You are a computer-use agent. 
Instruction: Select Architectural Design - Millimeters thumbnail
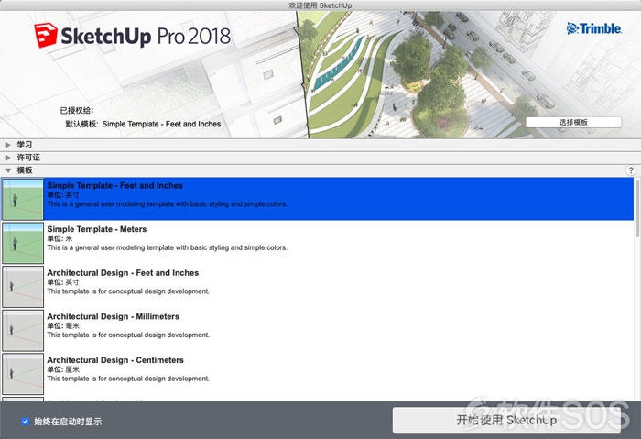pos(23,330)
